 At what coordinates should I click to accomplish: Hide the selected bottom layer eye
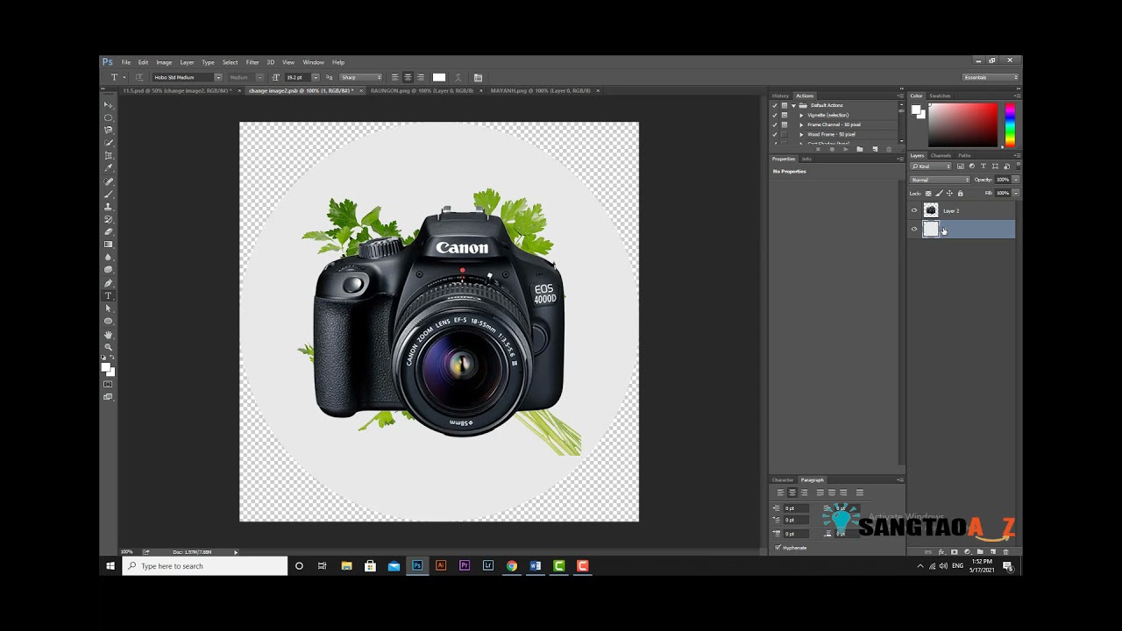pyautogui.click(x=914, y=230)
